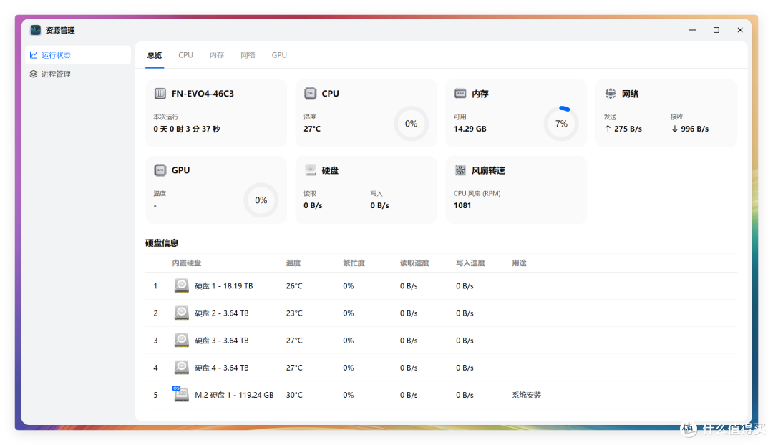Image resolution: width=773 pixels, height=445 pixels.
Task: Click the 硬盘信息 section heading
Action: click(162, 243)
